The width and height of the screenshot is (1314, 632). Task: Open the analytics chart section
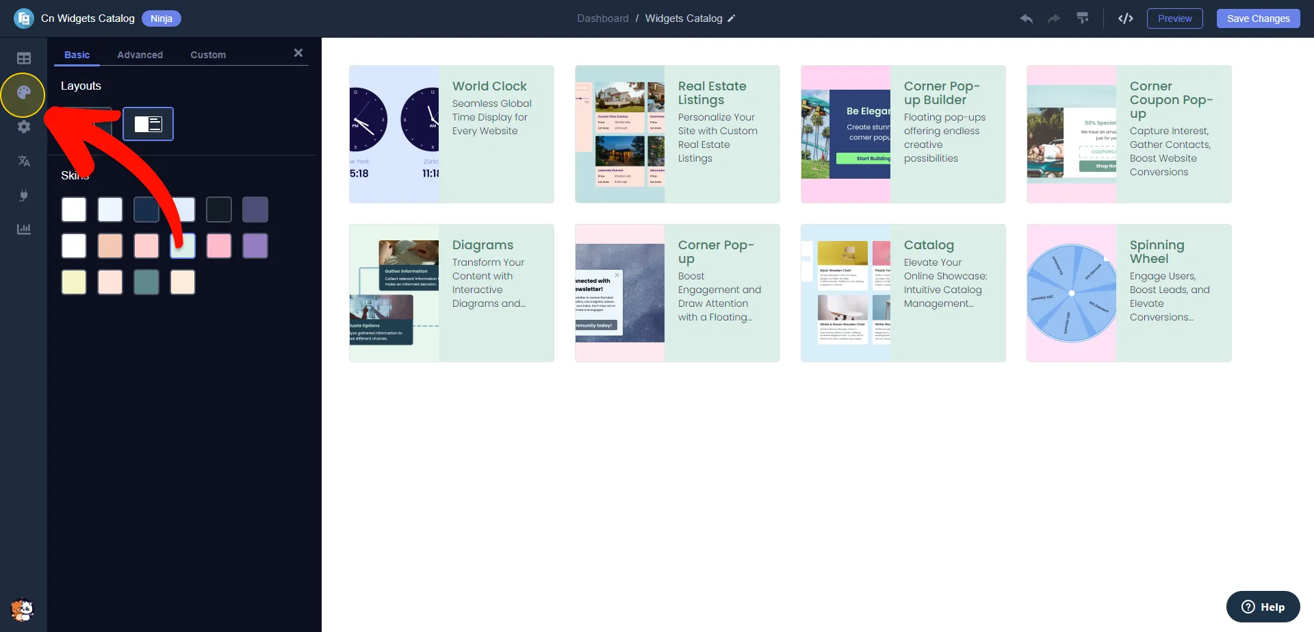click(24, 229)
